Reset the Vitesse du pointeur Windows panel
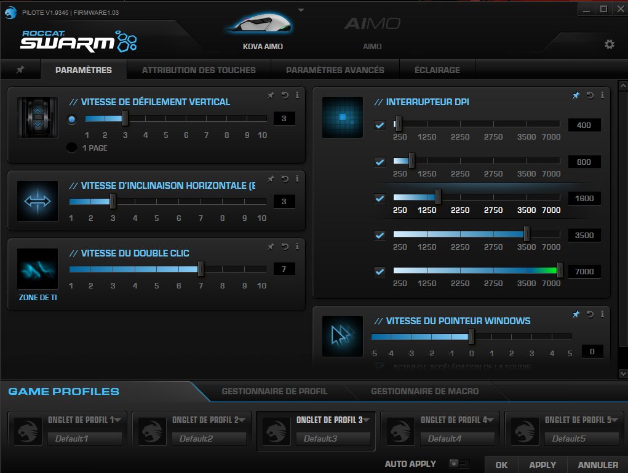The height and width of the screenshot is (473, 628). pyautogui.click(x=590, y=314)
